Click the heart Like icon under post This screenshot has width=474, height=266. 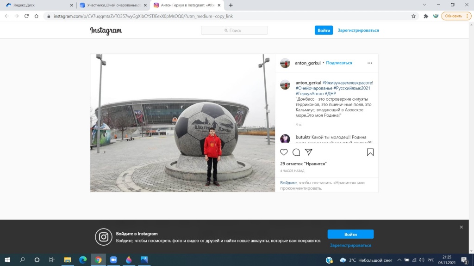[284, 152]
